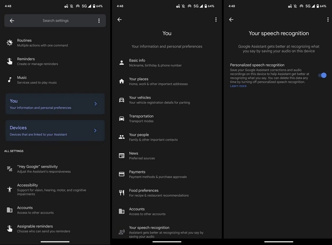Select the Accessibility setting label
This screenshot has height=245, width=332.
coord(27,185)
